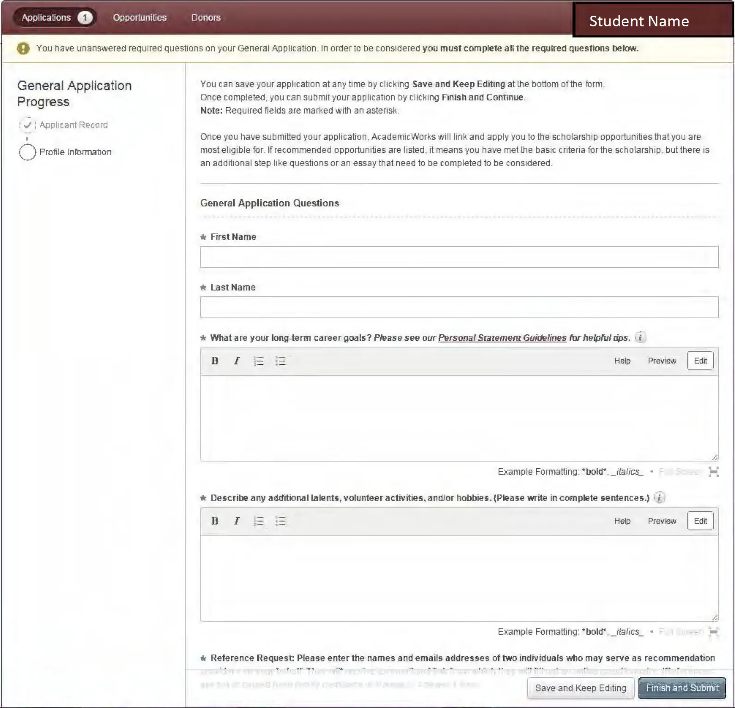This screenshot has width=735, height=708.
Task: Insert bulleted list in career goals editor
Action: (280, 361)
